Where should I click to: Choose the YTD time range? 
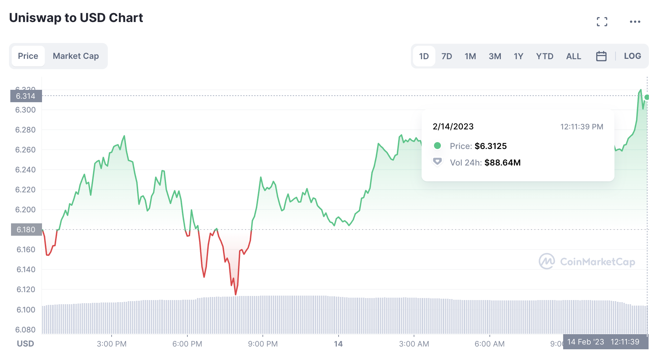(x=545, y=56)
